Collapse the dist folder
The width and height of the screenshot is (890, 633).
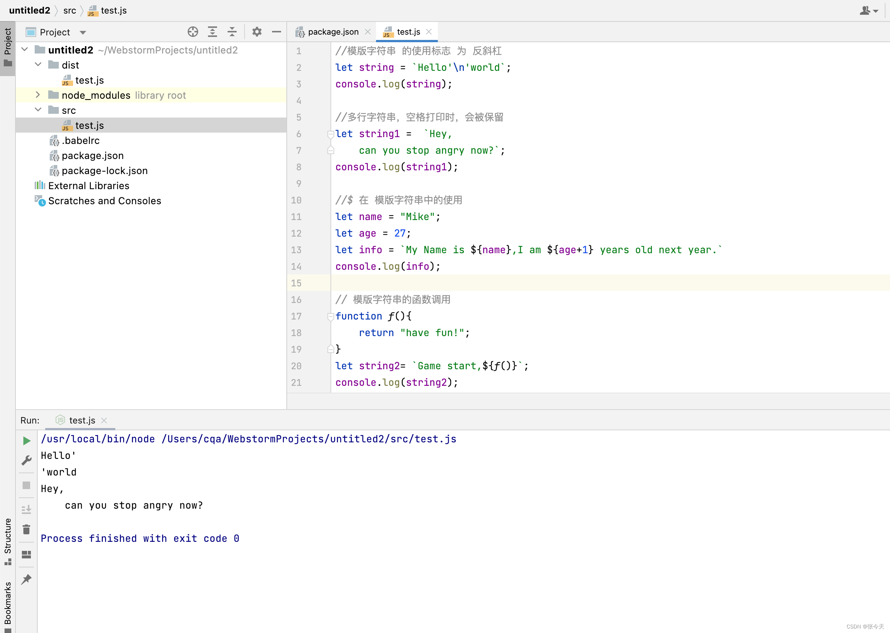38,64
